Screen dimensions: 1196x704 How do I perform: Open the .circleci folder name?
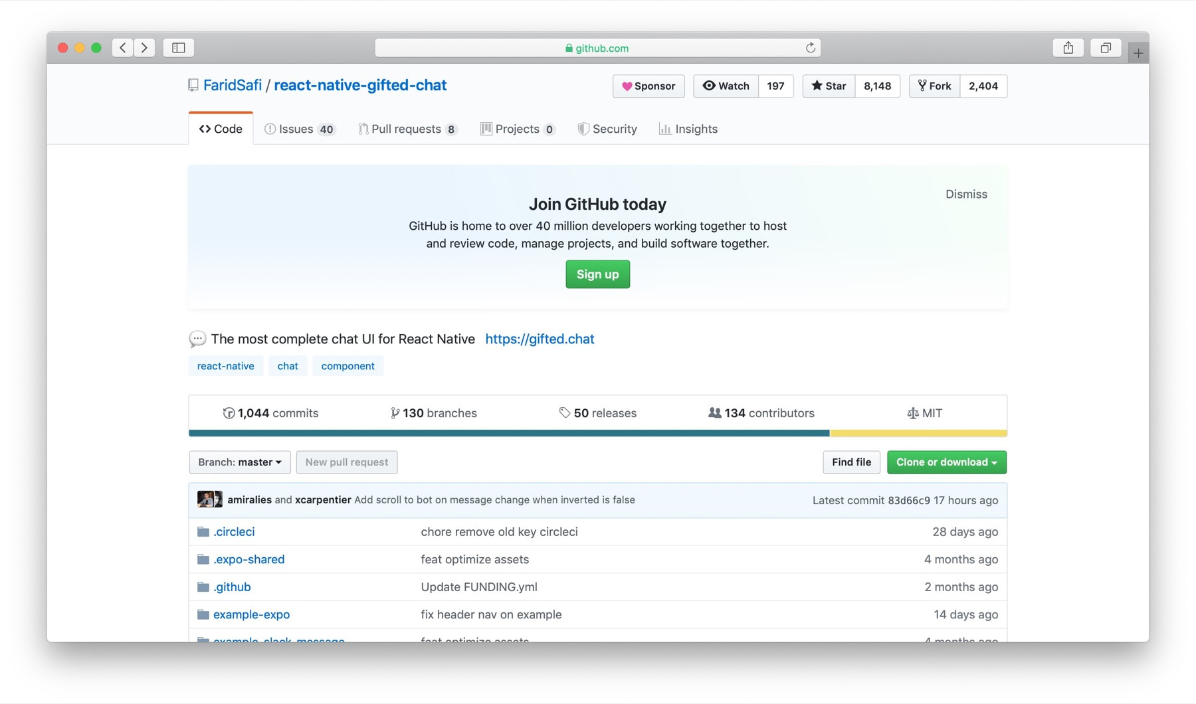click(x=234, y=531)
